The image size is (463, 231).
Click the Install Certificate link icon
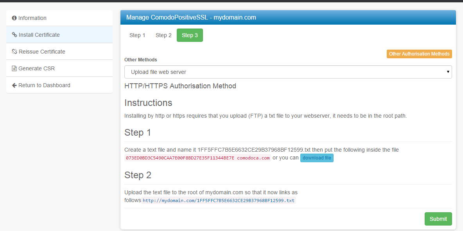click(x=14, y=35)
